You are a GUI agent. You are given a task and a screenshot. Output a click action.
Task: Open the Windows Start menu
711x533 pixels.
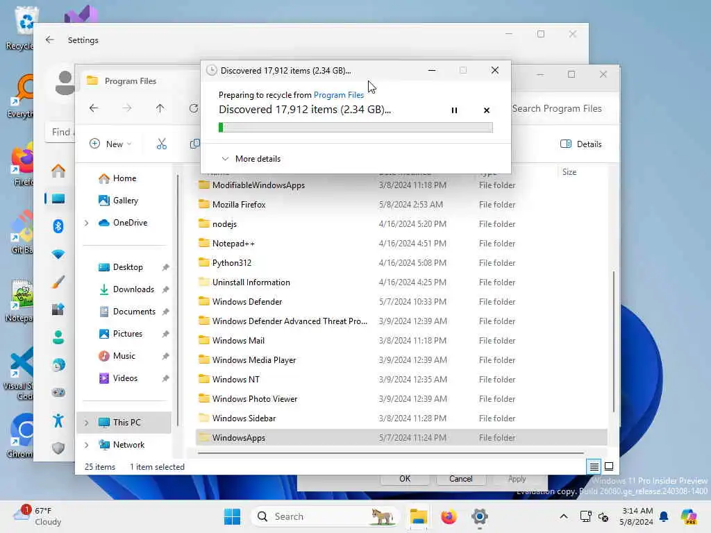click(x=232, y=516)
